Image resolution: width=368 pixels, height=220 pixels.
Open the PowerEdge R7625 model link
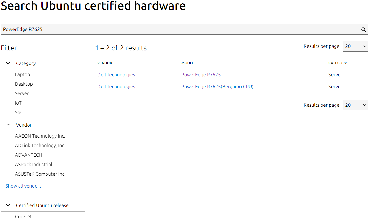(x=201, y=75)
